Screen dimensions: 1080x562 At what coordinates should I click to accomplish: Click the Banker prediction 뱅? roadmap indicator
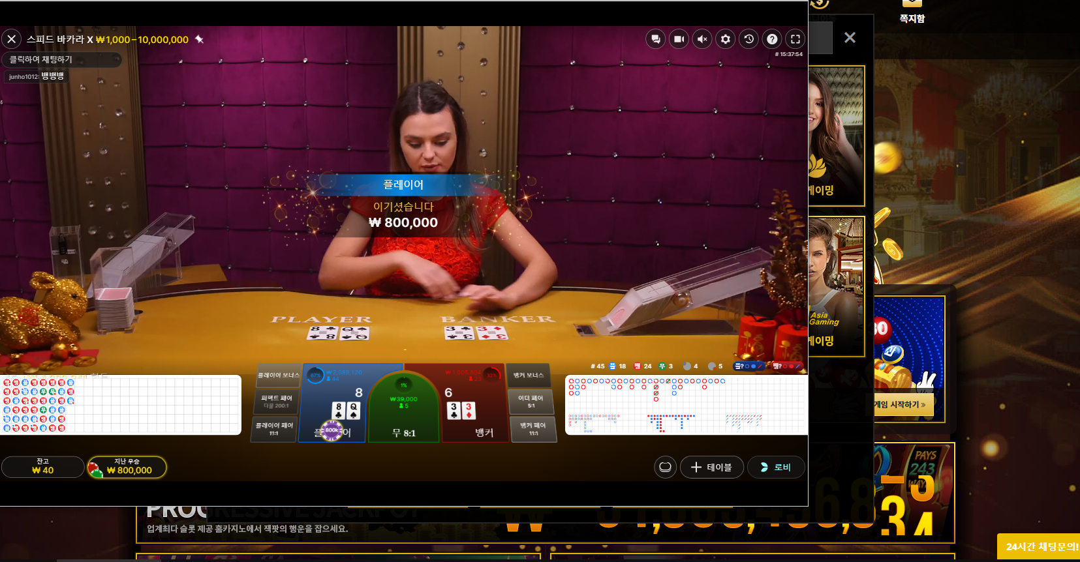[787, 366]
